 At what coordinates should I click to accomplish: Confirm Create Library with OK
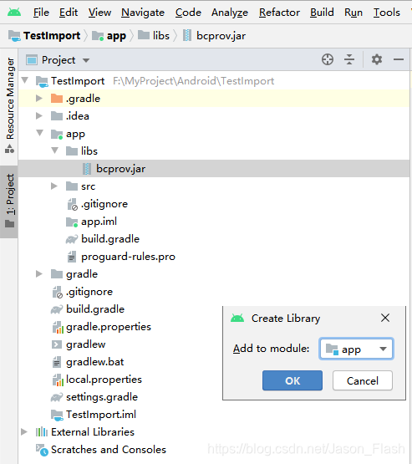click(x=292, y=380)
